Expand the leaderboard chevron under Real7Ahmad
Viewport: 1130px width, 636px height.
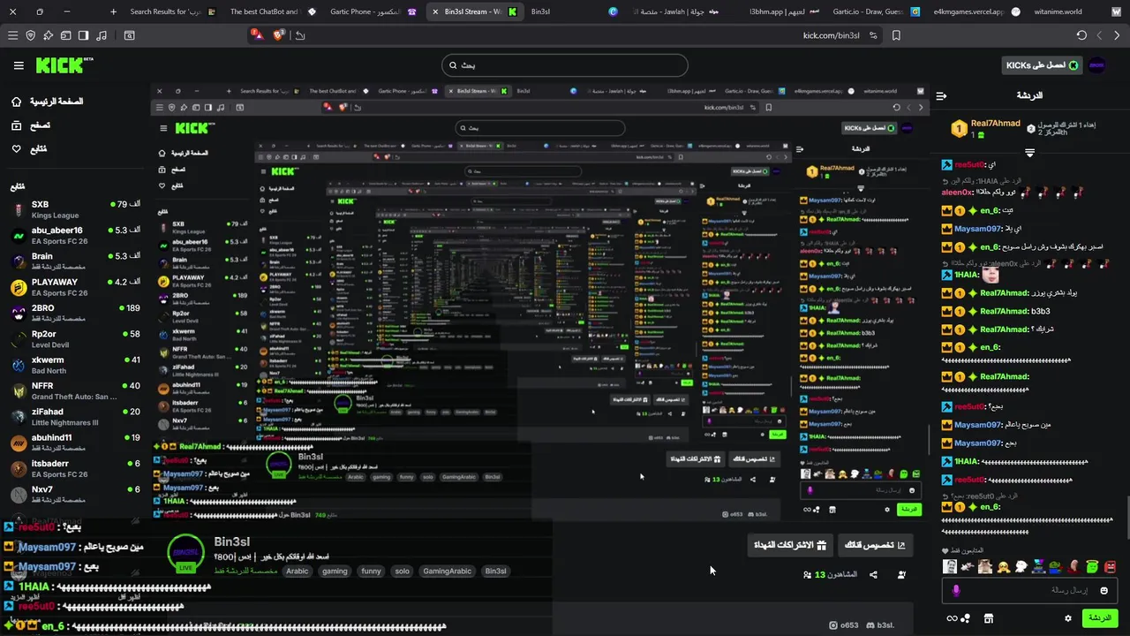point(1029,154)
